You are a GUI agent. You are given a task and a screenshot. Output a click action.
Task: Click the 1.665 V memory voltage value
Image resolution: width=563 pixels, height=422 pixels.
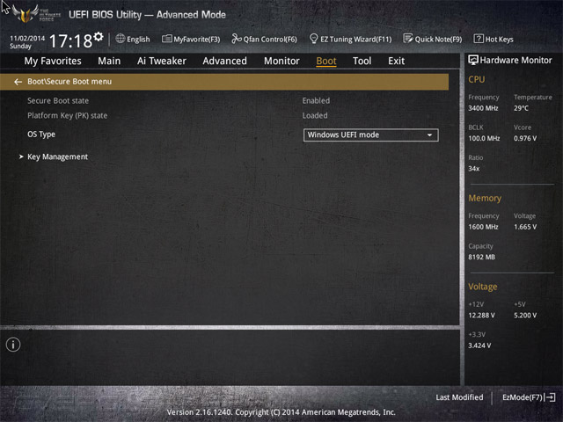pos(525,227)
